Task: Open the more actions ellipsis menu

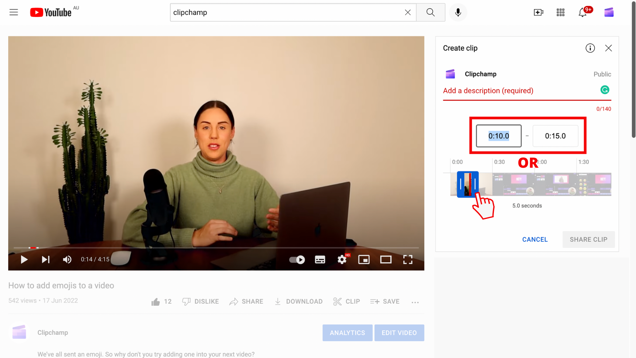Action: (415, 302)
